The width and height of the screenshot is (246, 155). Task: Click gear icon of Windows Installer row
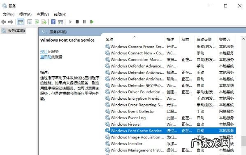click(x=107, y=143)
